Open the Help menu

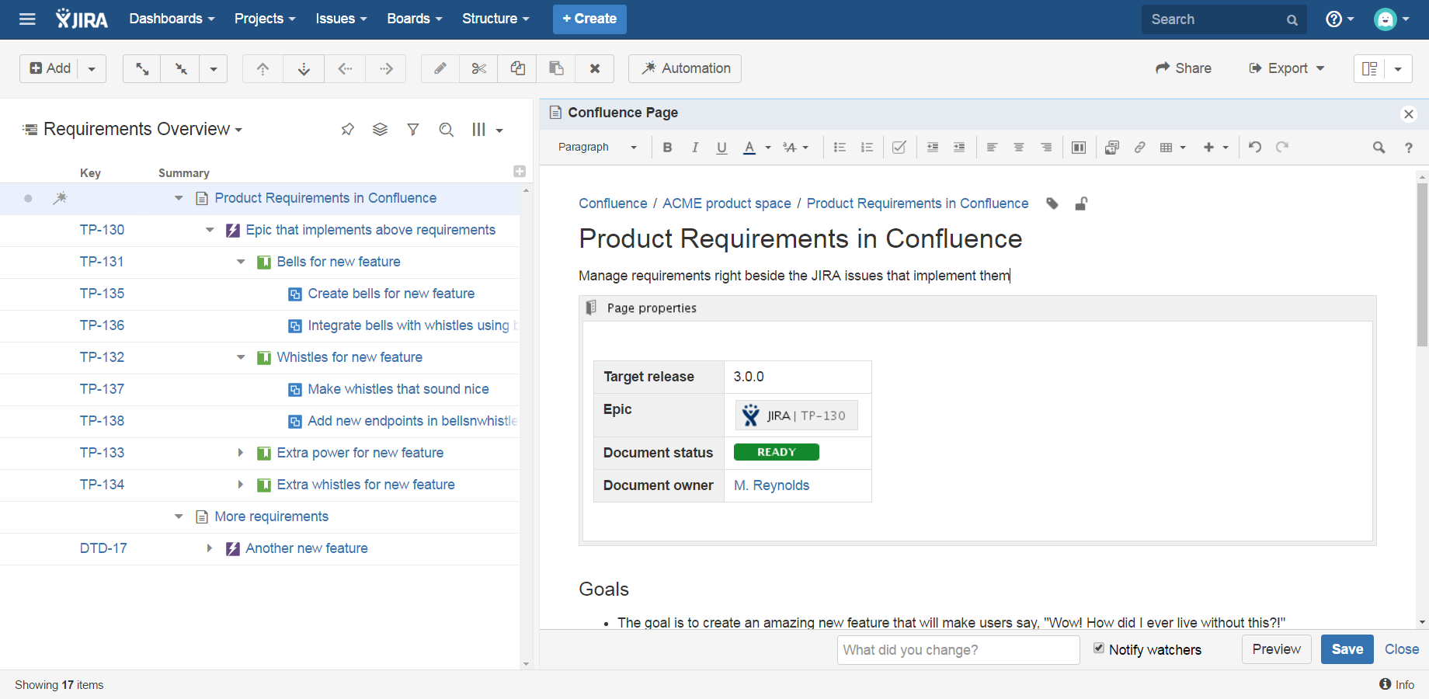coord(1339,19)
